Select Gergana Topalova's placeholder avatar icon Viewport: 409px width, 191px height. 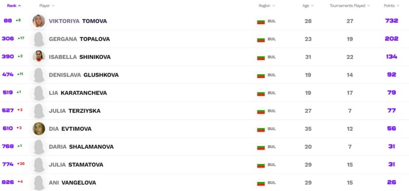tap(39, 39)
